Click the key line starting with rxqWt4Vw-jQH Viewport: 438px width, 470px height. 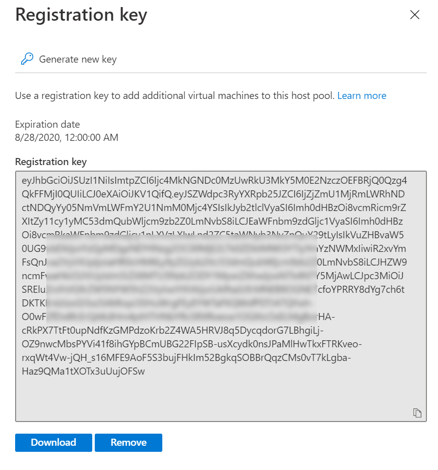click(x=186, y=357)
